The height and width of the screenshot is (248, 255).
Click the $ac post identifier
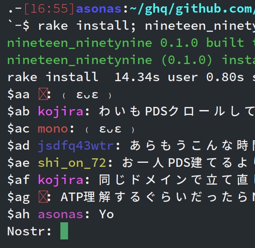(18, 129)
